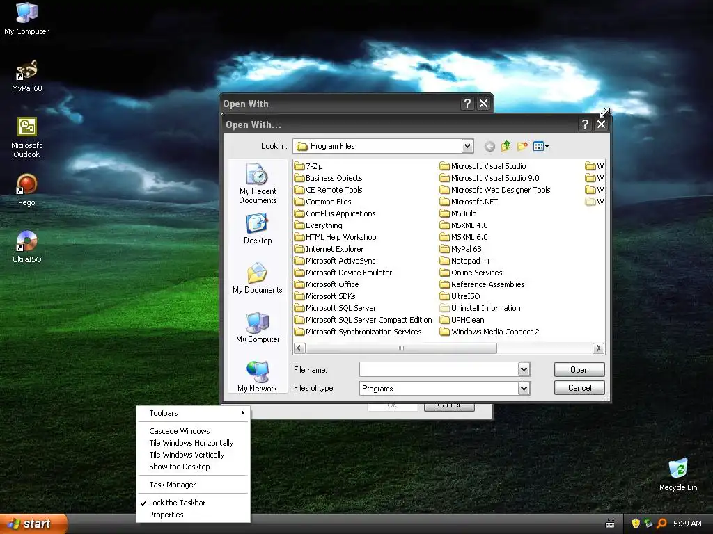Select the Notepad++ folder
The height and width of the screenshot is (534, 713).
(465, 261)
